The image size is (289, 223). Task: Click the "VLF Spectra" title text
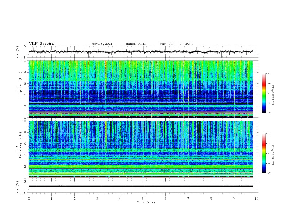[41, 44]
